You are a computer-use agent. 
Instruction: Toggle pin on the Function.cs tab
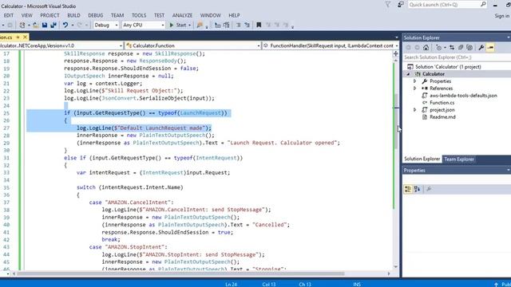18,37
